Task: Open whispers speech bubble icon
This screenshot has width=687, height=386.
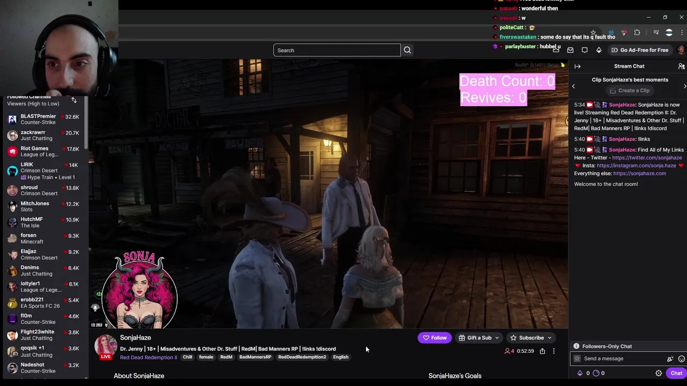Action: pyautogui.click(x=584, y=50)
